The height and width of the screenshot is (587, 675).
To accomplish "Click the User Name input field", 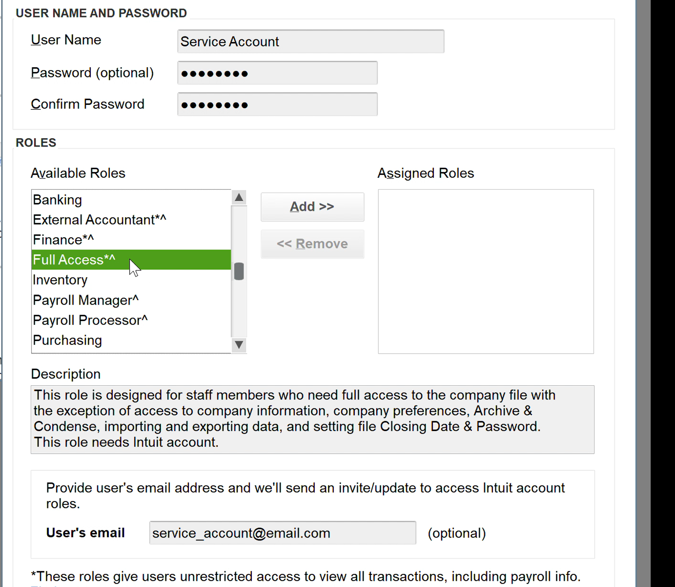I will pyautogui.click(x=311, y=41).
